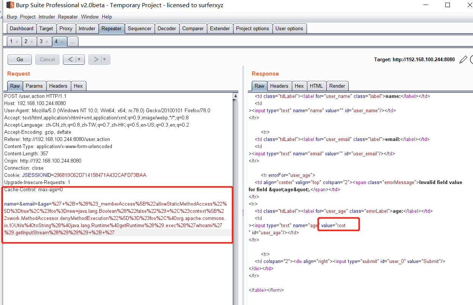
Task: Switch to the Decoder tab
Action: (167, 28)
